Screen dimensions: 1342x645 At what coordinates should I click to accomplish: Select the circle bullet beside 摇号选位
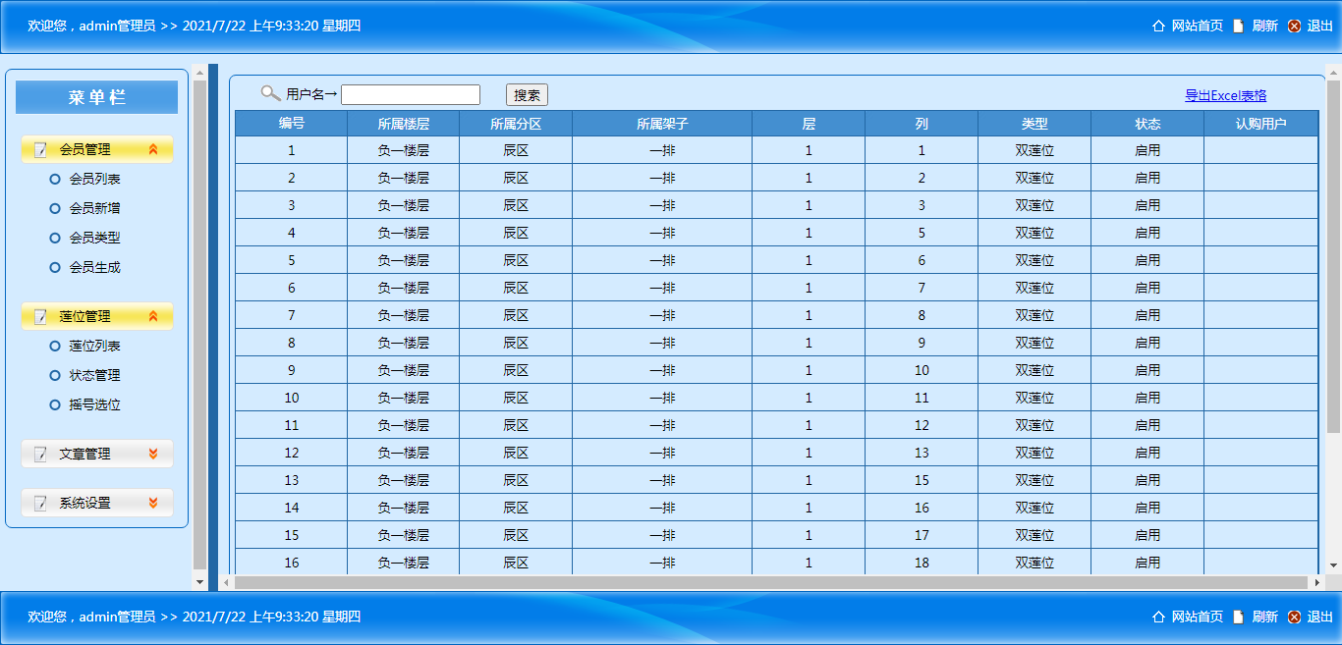click(x=55, y=404)
